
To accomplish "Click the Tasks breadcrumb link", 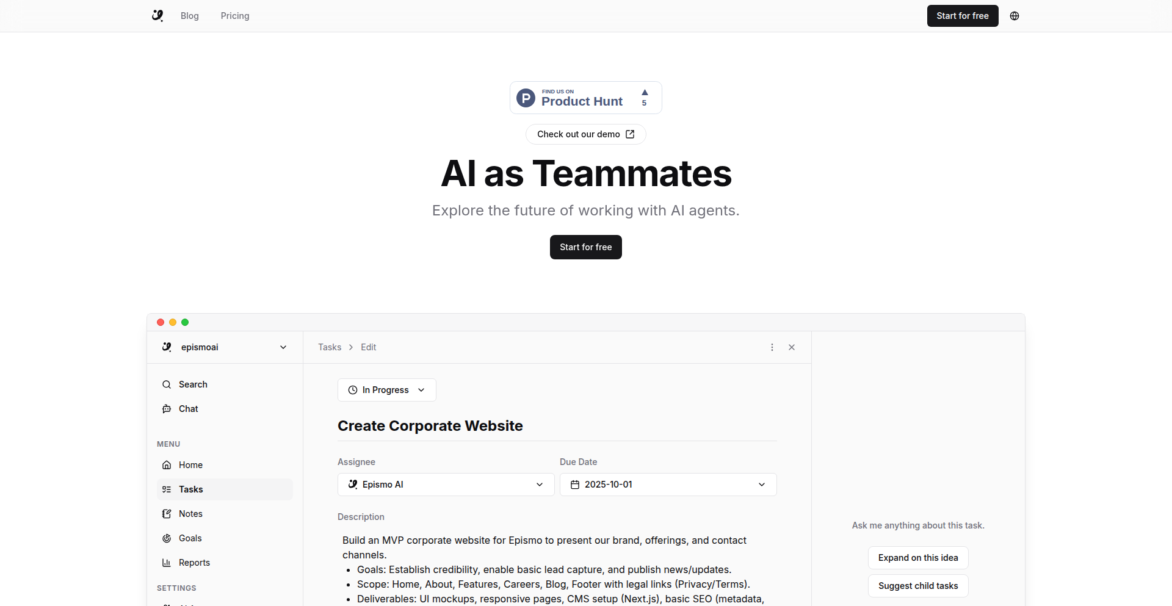I will (330, 347).
